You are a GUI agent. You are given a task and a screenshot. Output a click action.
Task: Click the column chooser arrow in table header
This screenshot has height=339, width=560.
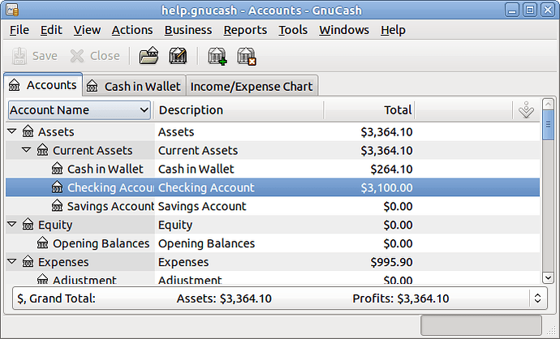click(x=525, y=110)
